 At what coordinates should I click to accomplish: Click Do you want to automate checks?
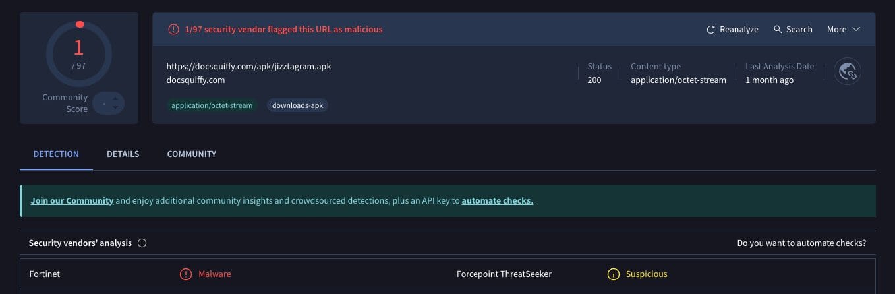tap(801, 243)
